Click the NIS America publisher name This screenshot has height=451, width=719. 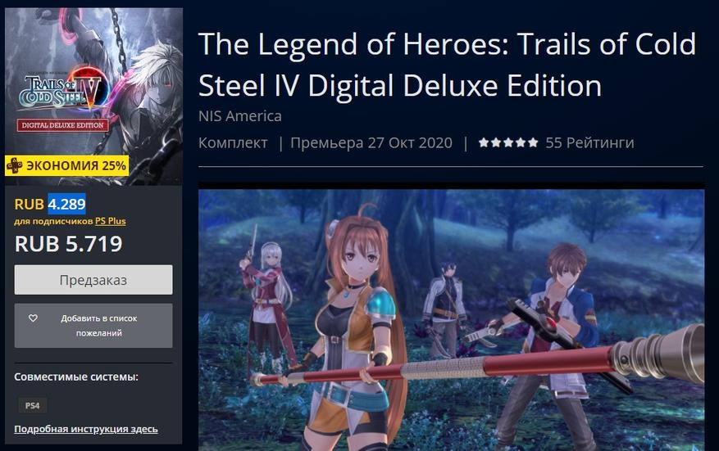coord(240,116)
